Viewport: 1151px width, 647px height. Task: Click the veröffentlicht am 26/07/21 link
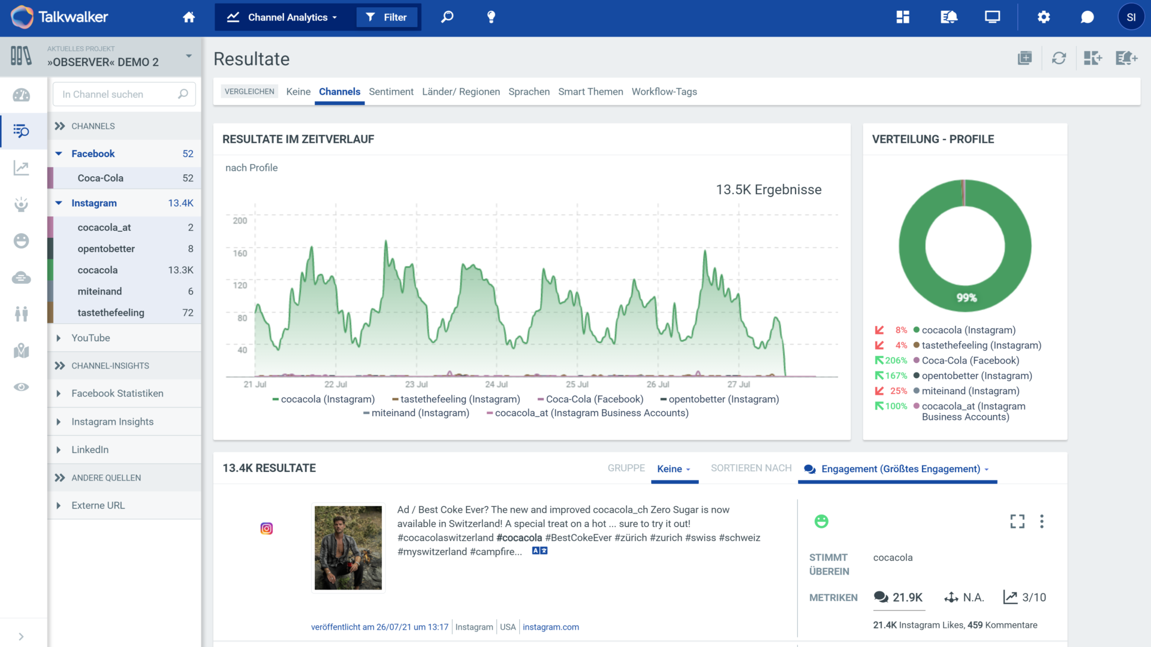pos(379,627)
